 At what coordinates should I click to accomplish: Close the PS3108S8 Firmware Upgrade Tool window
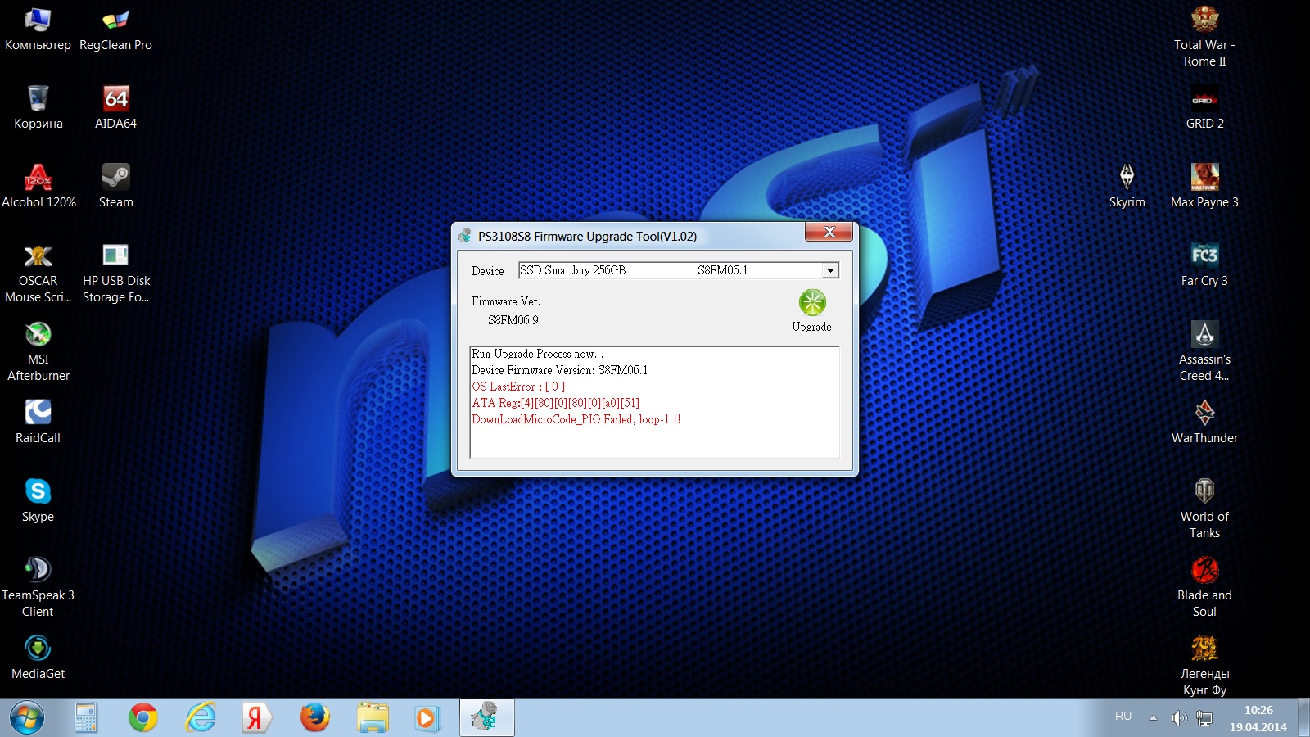coord(829,232)
